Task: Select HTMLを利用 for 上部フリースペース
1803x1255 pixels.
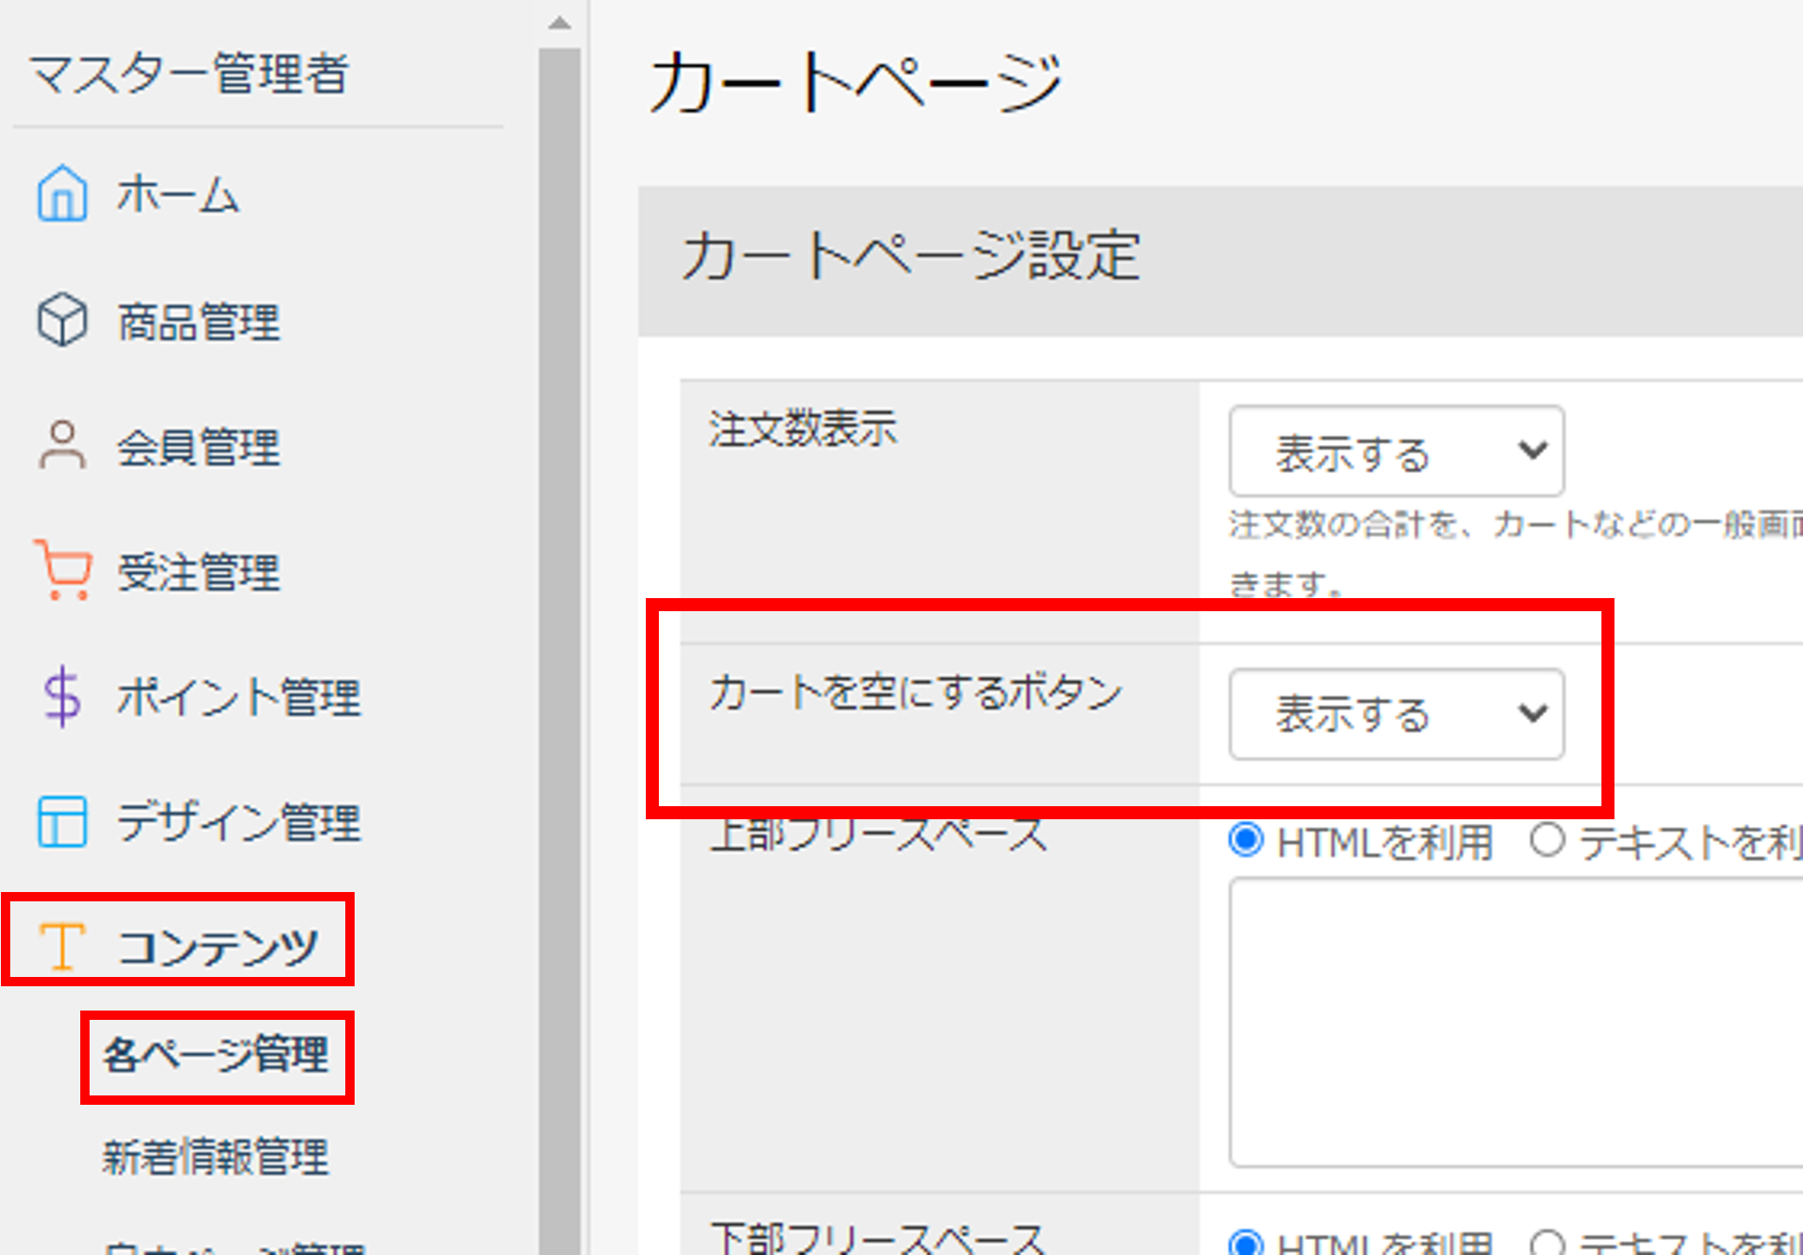Action: click(1246, 841)
